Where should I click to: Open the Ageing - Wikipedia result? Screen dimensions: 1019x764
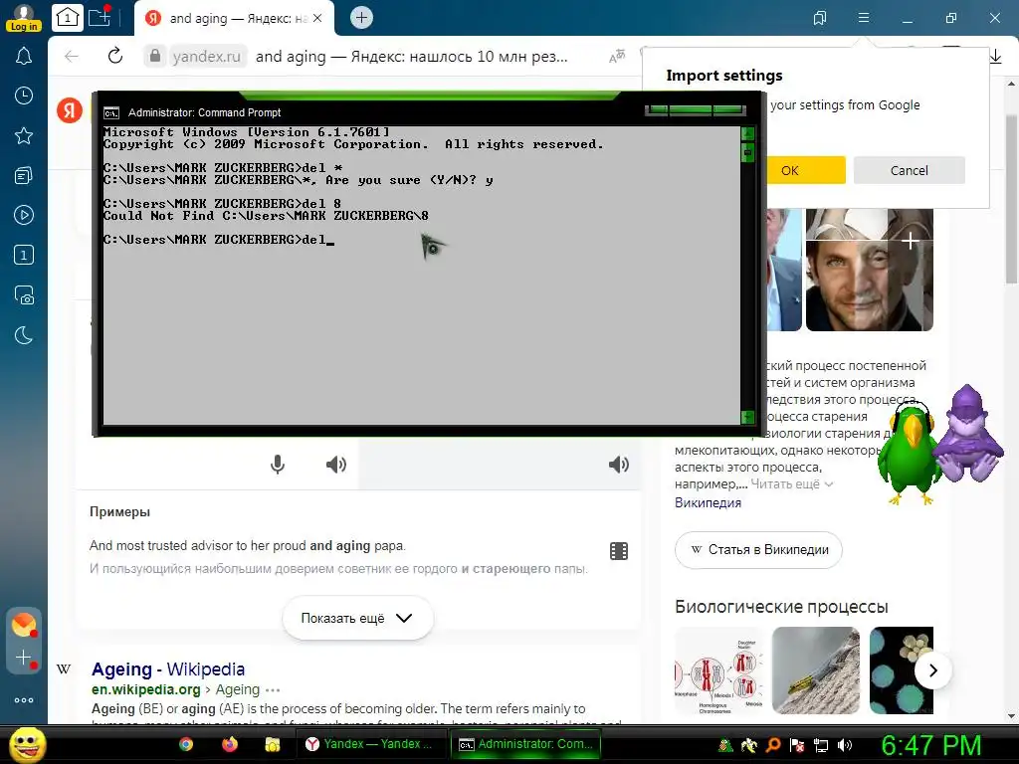point(168,669)
